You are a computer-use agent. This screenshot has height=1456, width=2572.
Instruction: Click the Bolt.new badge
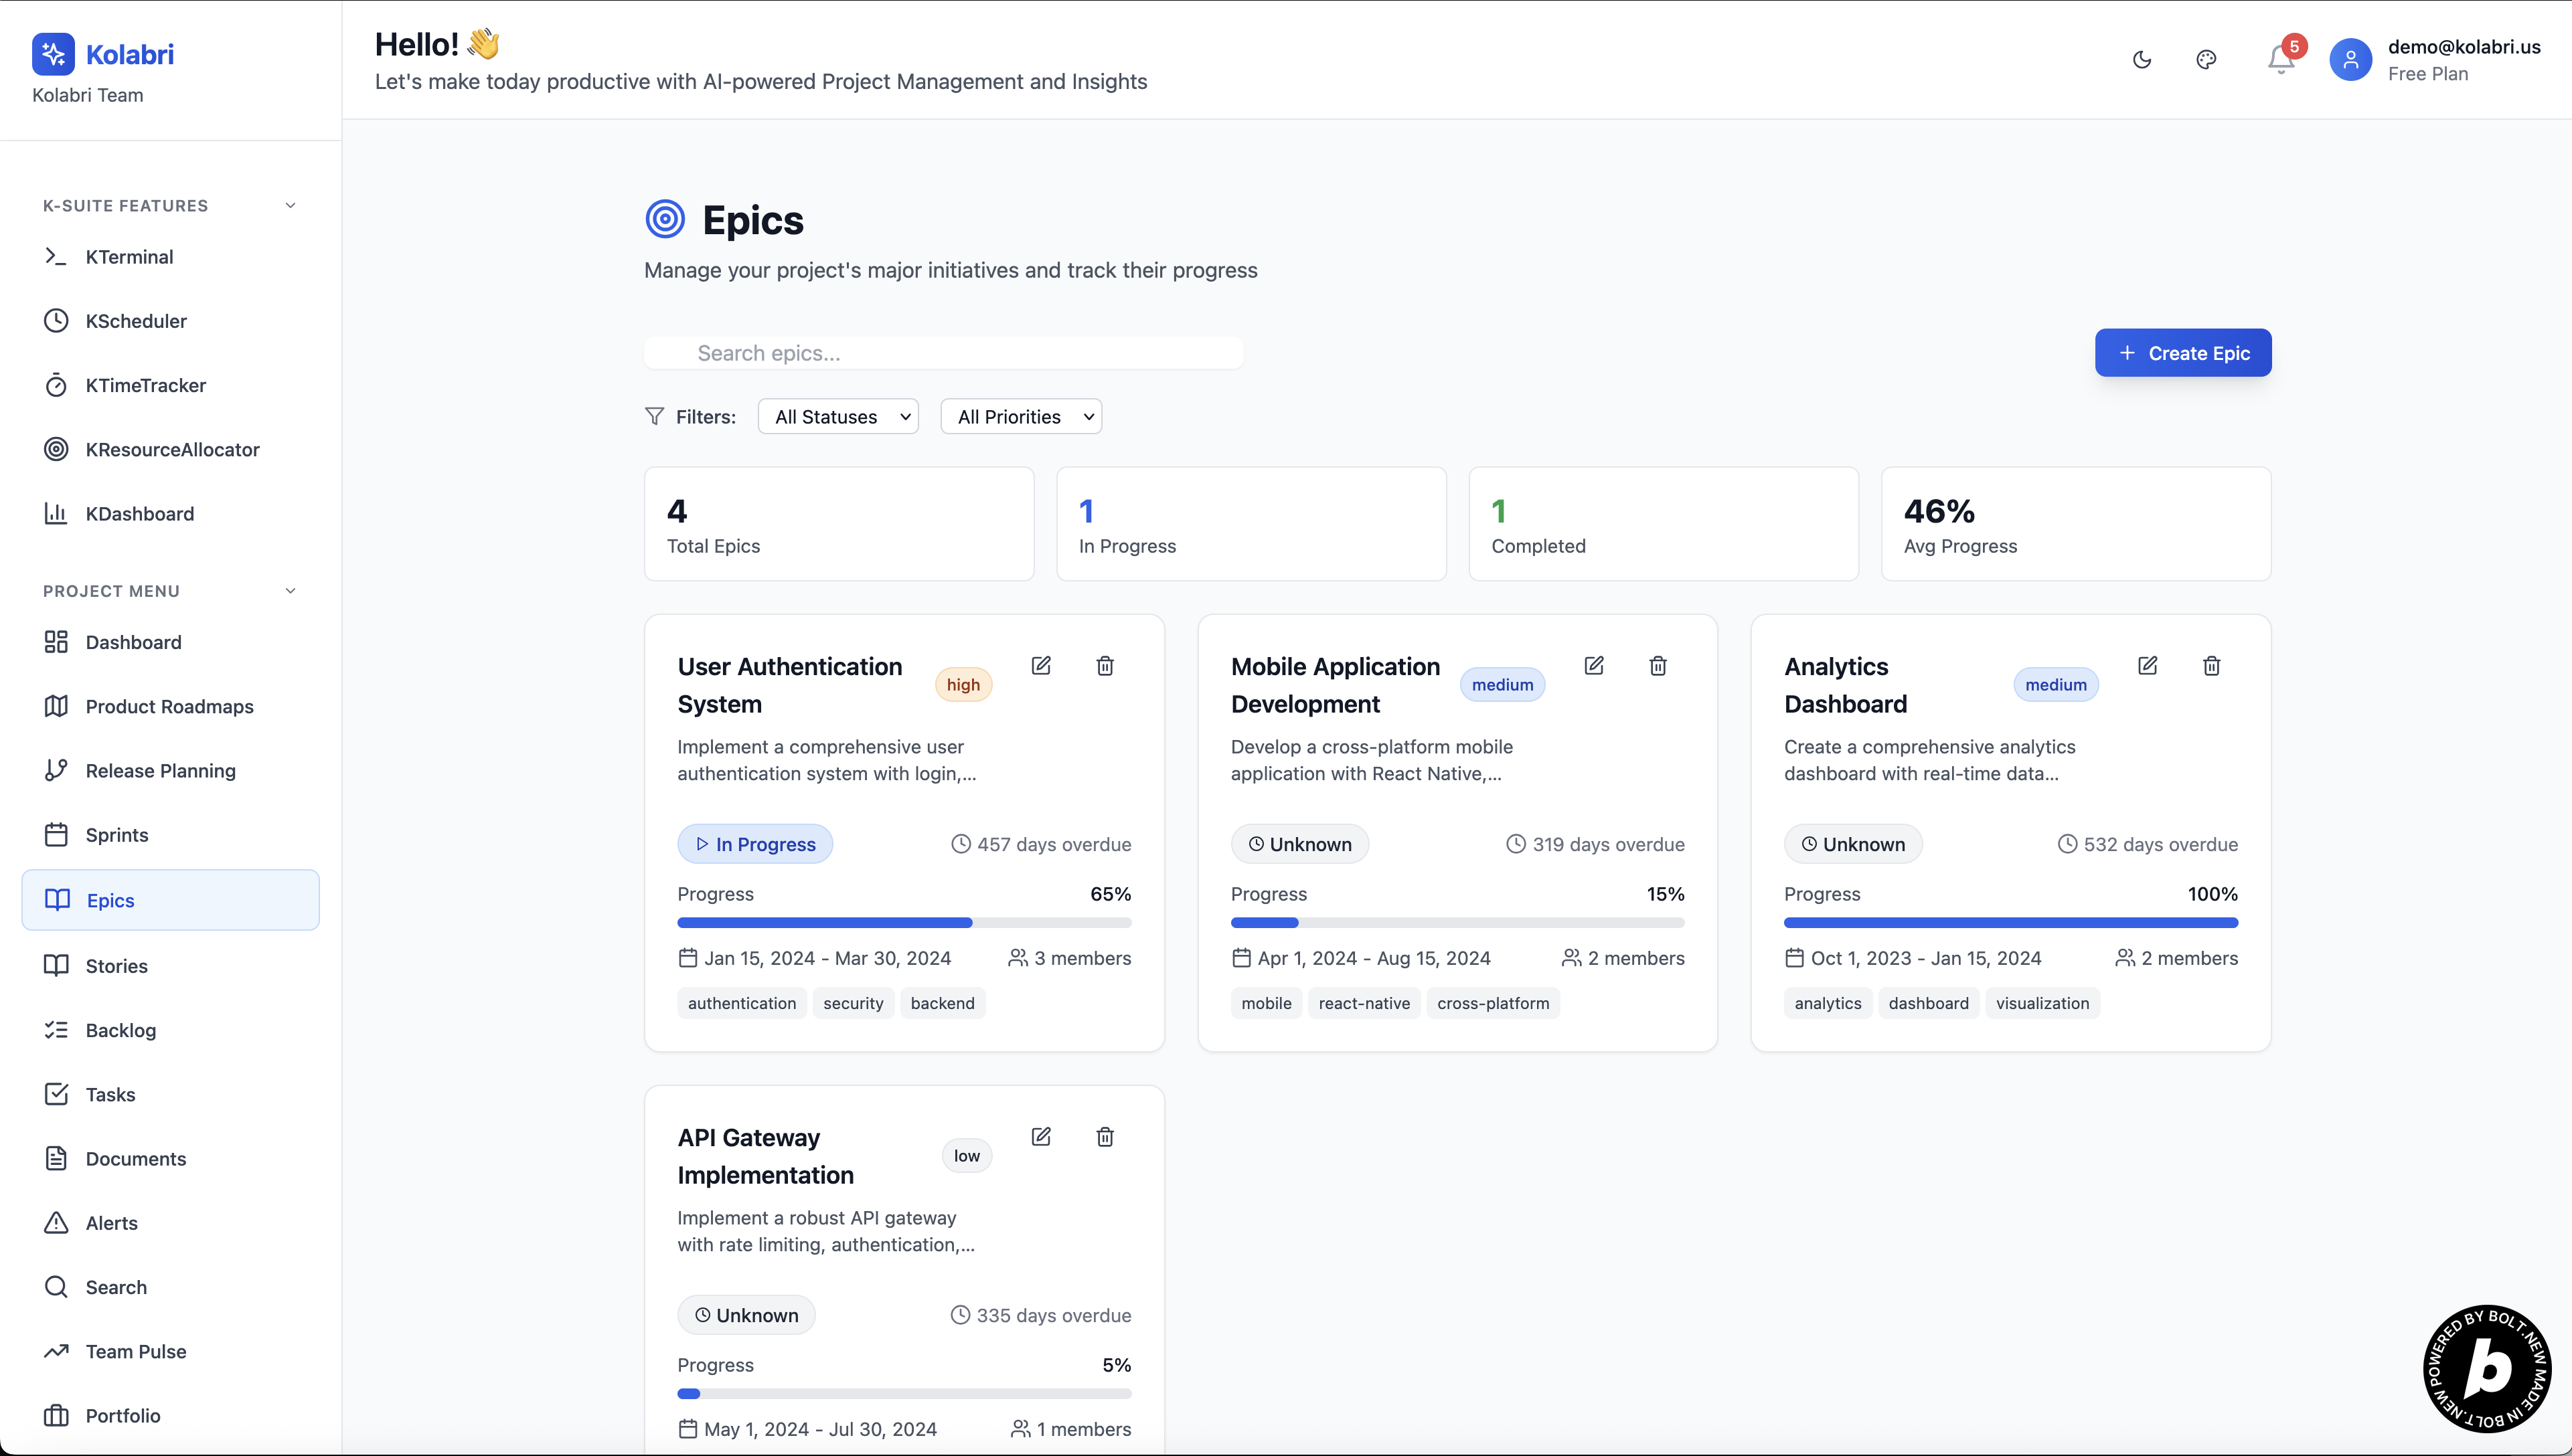point(2487,1368)
